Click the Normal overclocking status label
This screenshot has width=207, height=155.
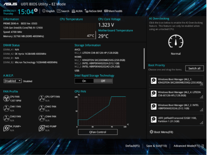(176, 54)
